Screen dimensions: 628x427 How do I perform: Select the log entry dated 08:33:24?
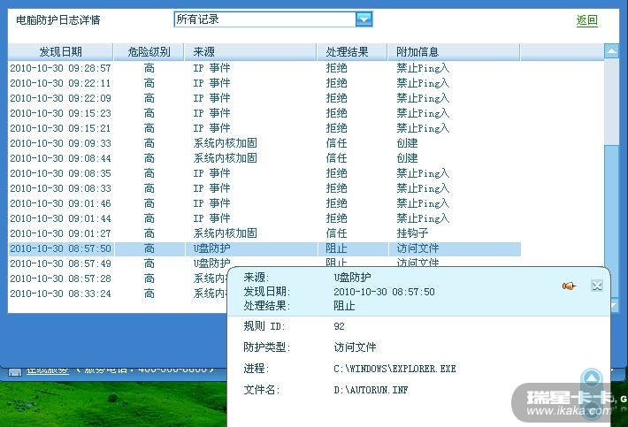click(119, 294)
